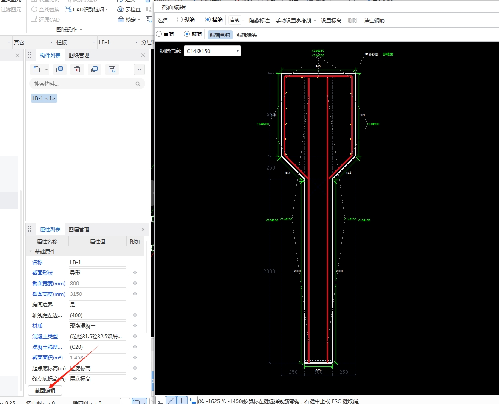Screen dimensions: 499x404
Task: Click the component list drag handle
Action: tap(30, 55)
